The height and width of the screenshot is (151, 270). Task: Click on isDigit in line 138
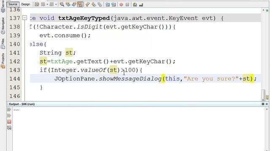coord(89,27)
